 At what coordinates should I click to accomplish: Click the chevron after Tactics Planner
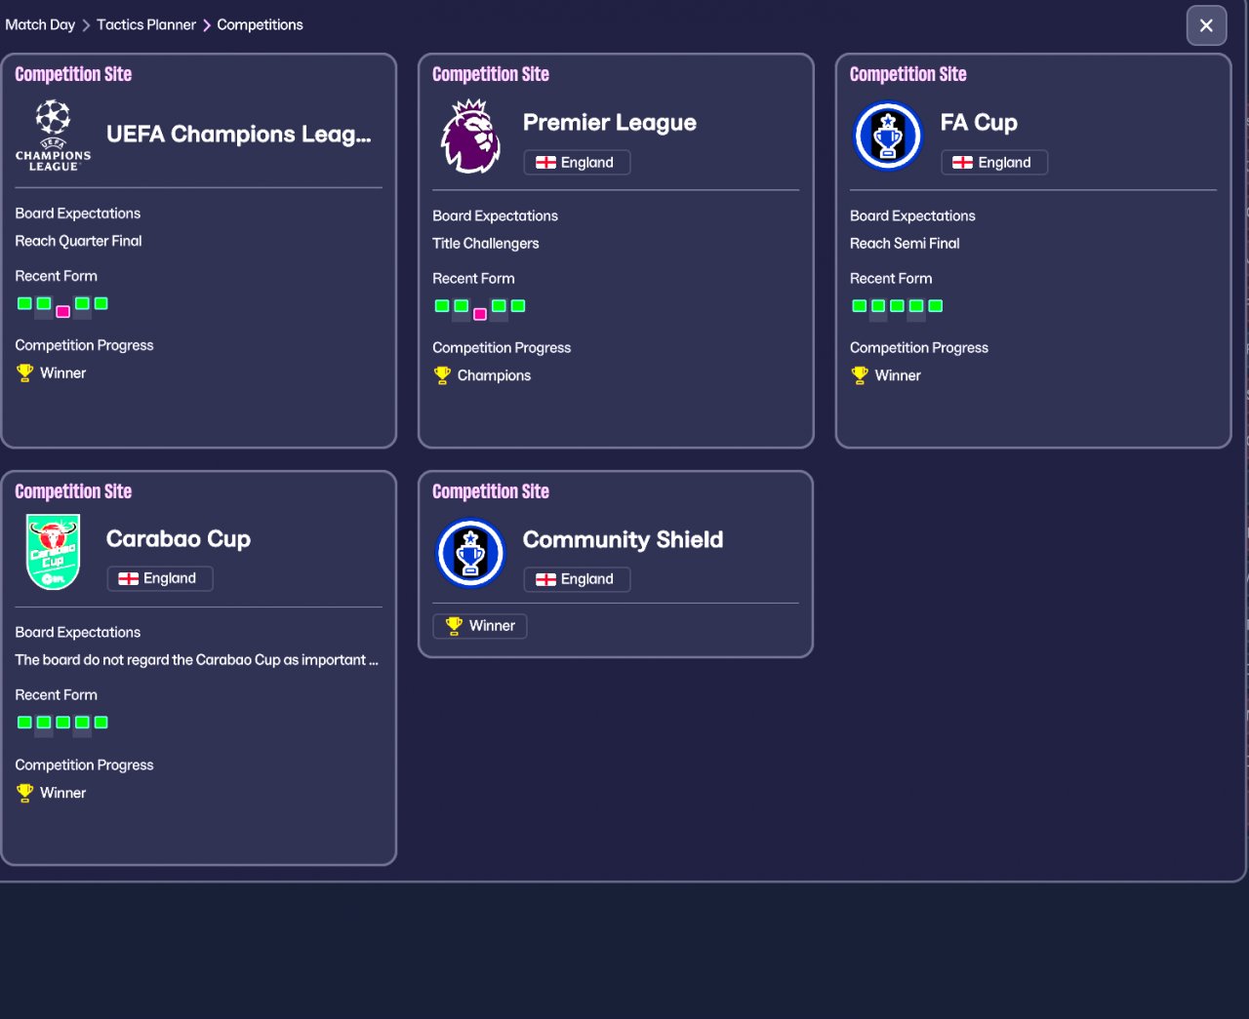click(207, 25)
